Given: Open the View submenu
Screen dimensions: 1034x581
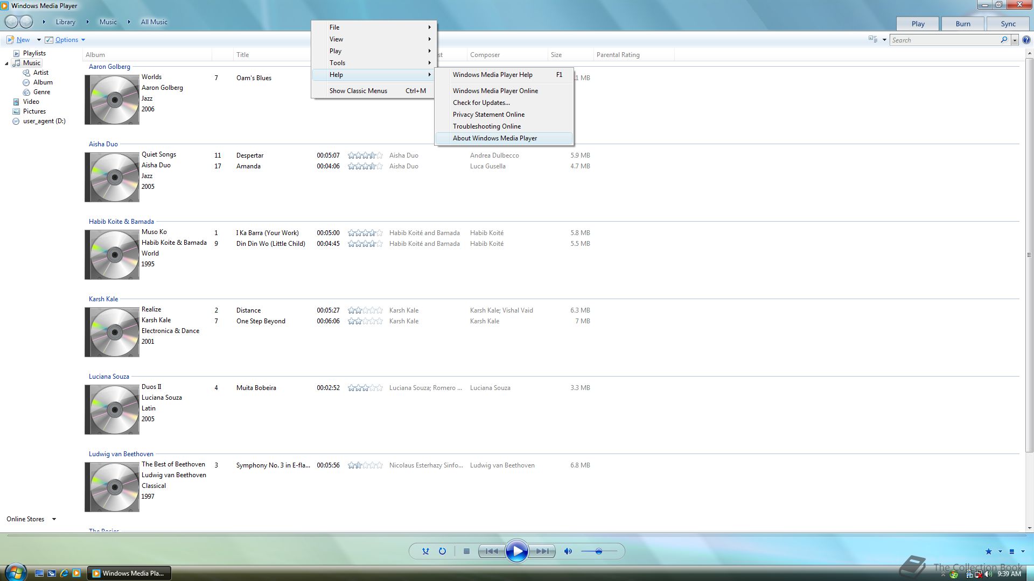Looking at the screenshot, I should (374, 39).
